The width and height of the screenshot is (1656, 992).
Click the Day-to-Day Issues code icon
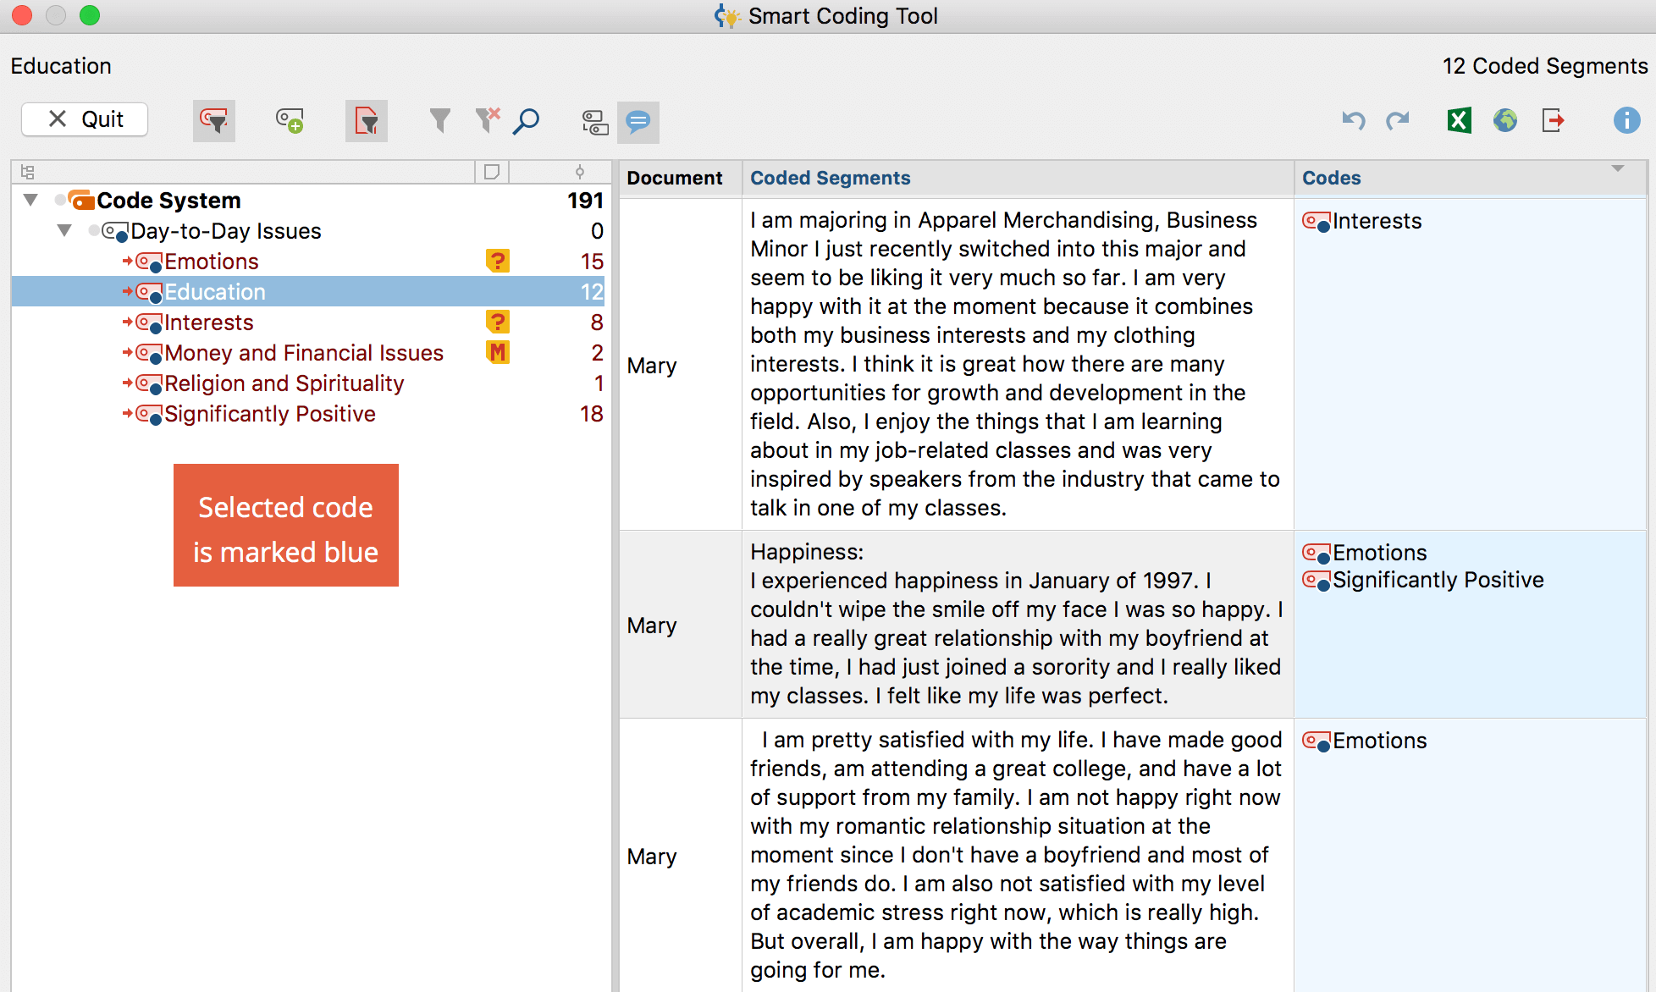tap(115, 231)
